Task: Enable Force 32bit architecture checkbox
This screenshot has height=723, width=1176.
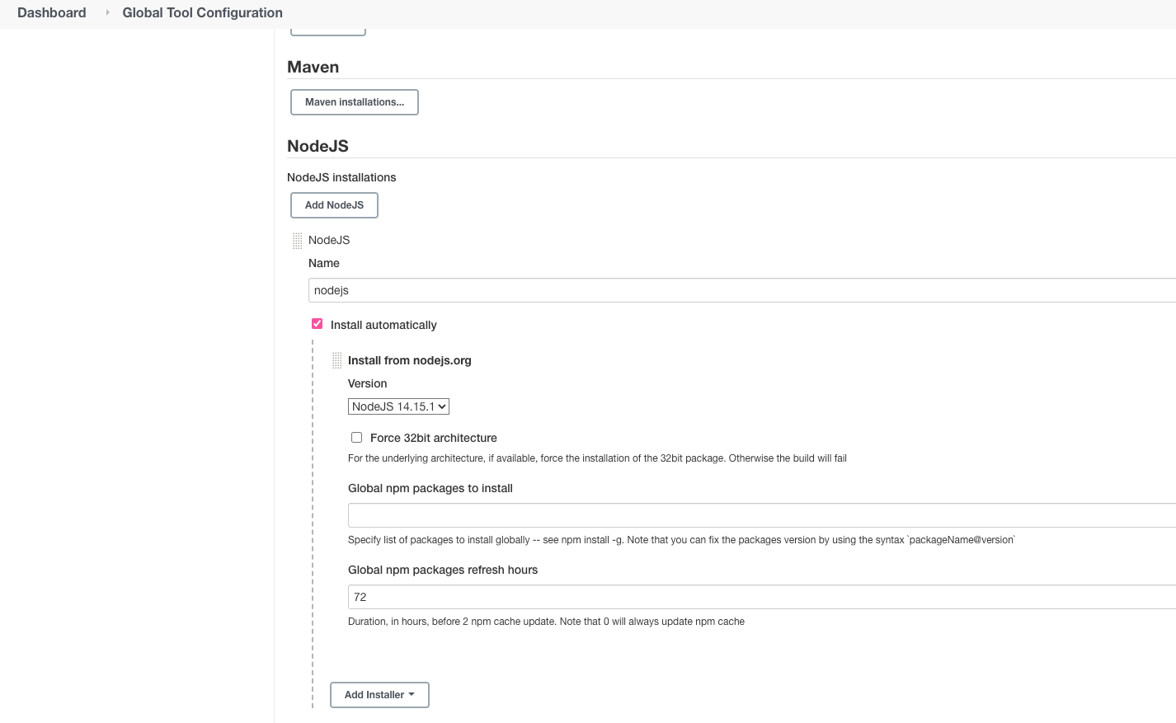Action: [x=357, y=438]
